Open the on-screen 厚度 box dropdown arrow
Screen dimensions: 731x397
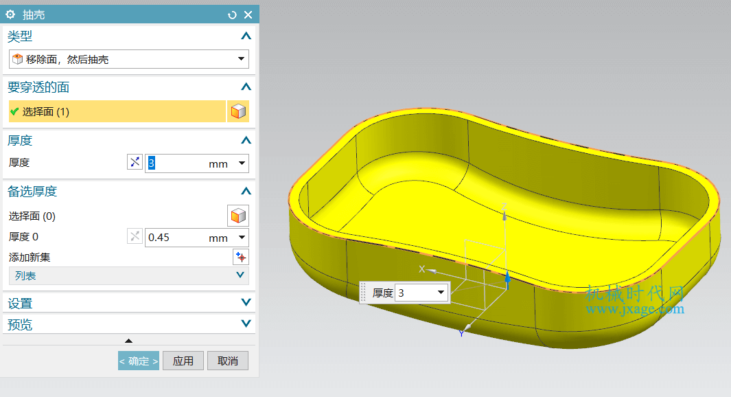441,293
